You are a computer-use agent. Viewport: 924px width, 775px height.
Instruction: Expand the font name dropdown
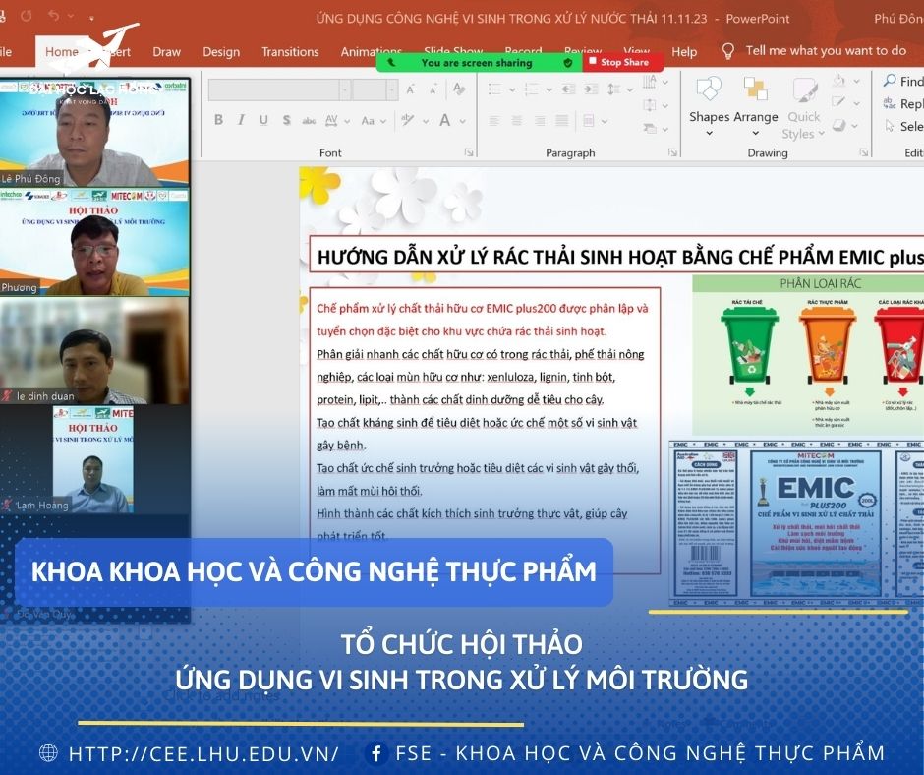344,89
